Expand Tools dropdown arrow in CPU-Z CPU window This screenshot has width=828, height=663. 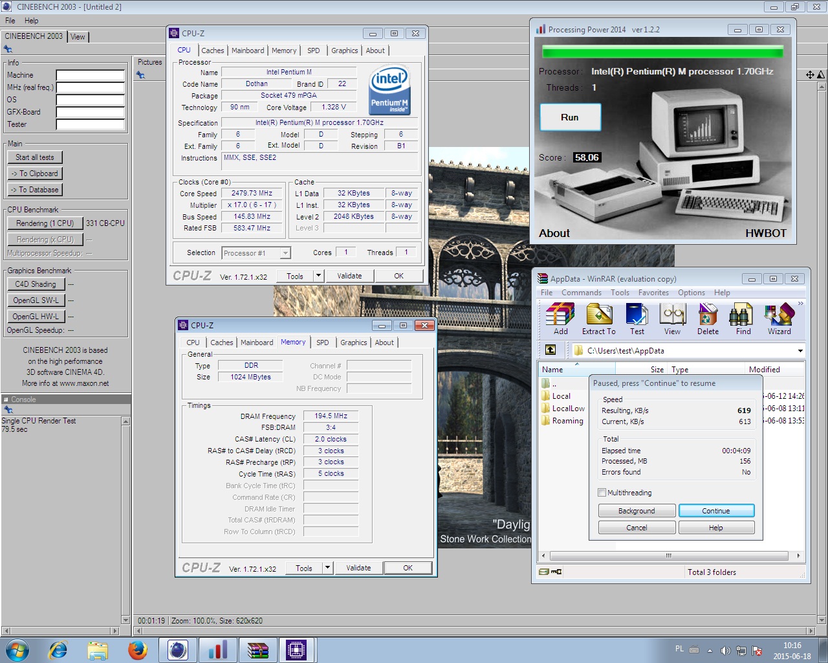point(318,276)
